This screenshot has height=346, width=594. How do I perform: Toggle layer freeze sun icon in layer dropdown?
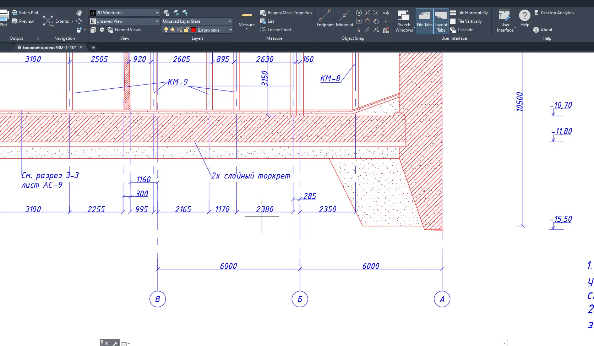click(173, 30)
